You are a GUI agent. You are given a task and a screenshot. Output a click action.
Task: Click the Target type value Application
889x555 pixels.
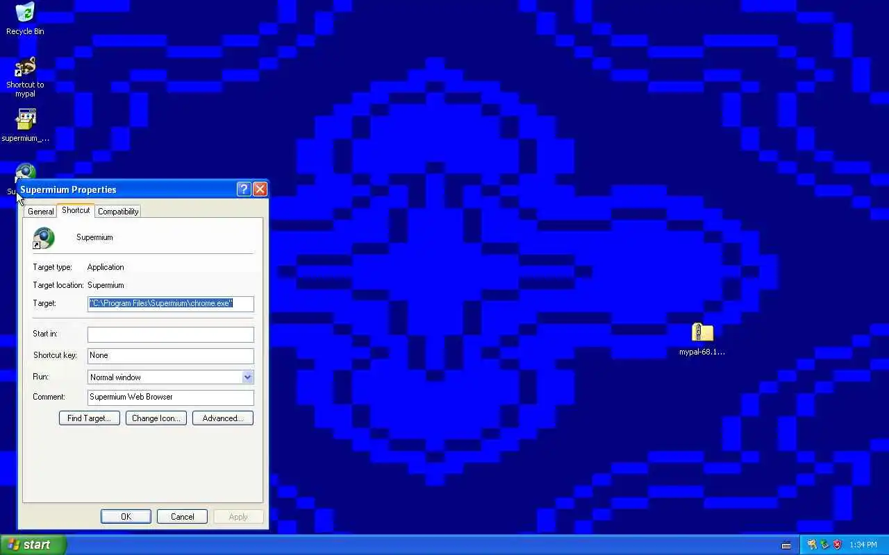click(x=106, y=267)
